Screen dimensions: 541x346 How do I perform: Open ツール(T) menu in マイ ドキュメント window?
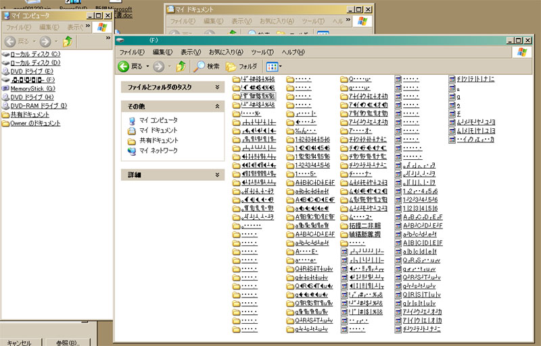(x=313, y=21)
